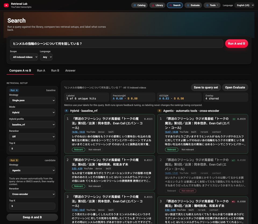Screen dimensions: 258x224
Task: Click the B badge beside Agentic heading
Action: point(159,111)
